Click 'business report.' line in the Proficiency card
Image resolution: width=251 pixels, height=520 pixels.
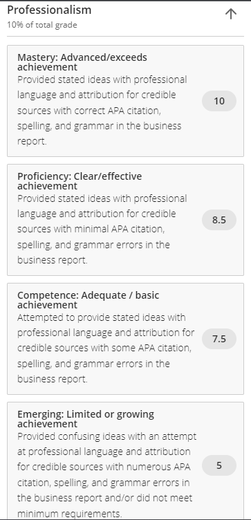53,260
